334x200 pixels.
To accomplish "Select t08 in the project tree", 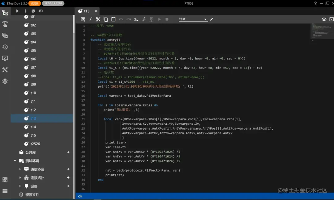I will coord(33,76).
